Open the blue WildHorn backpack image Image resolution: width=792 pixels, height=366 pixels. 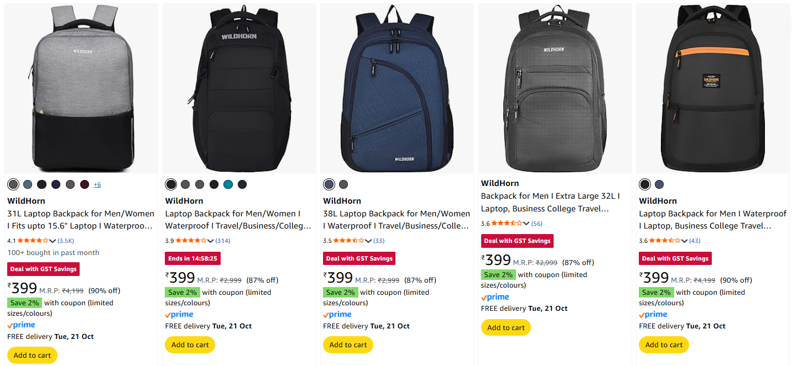397,88
